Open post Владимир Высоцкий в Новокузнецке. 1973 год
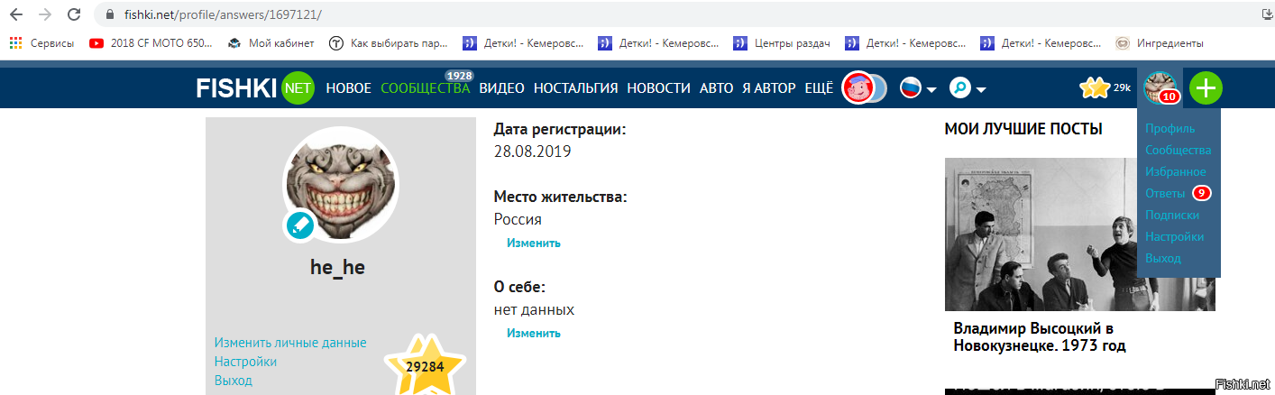1275x395 pixels. pos(1040,336)
